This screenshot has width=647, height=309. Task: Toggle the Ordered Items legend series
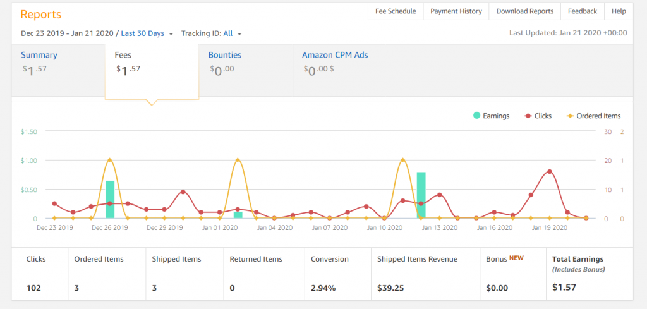click(593, 116)
